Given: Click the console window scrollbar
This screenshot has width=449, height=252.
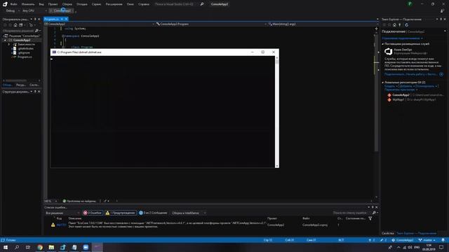Looking at the screenshot, I should click(x=277, y=111).
